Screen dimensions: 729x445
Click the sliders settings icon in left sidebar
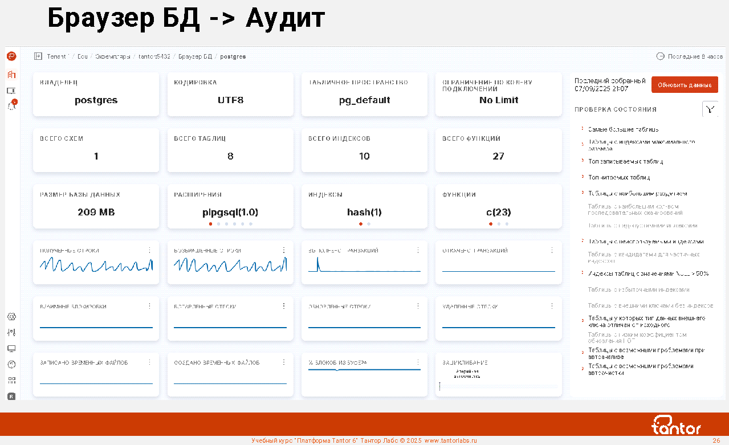[11, 332]
